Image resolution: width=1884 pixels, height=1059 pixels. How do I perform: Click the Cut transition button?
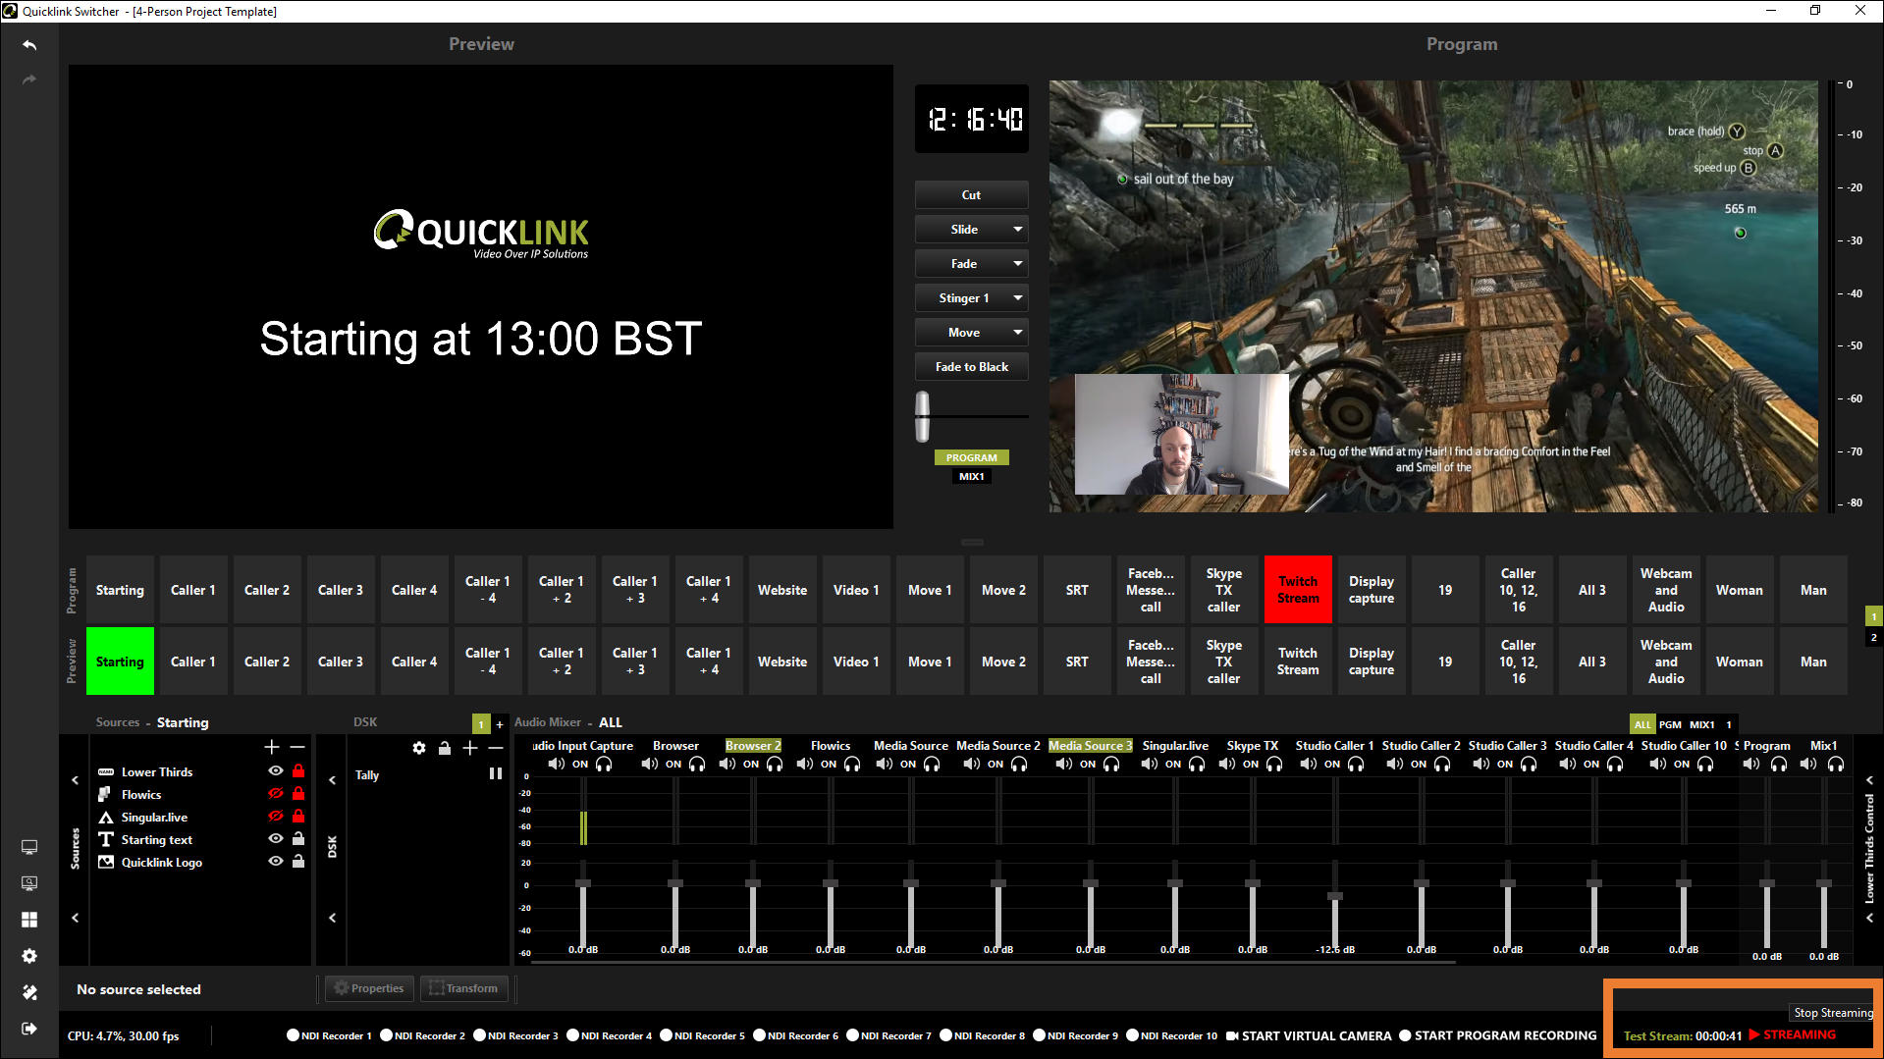point(971,195)
